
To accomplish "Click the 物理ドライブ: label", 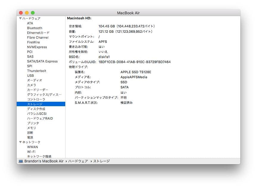I will pyautogui.click(x=79, y=67).
